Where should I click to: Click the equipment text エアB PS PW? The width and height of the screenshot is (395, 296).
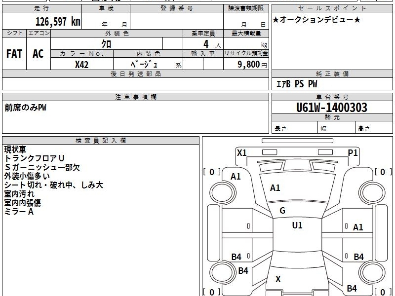(x=297, y=84)
